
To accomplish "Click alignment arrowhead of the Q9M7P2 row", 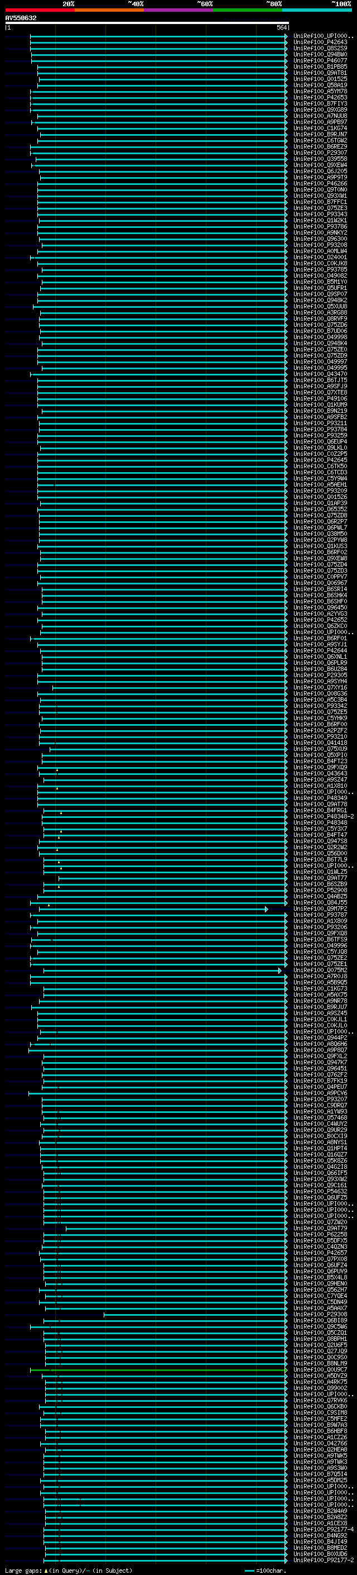I will click(267, 909).
